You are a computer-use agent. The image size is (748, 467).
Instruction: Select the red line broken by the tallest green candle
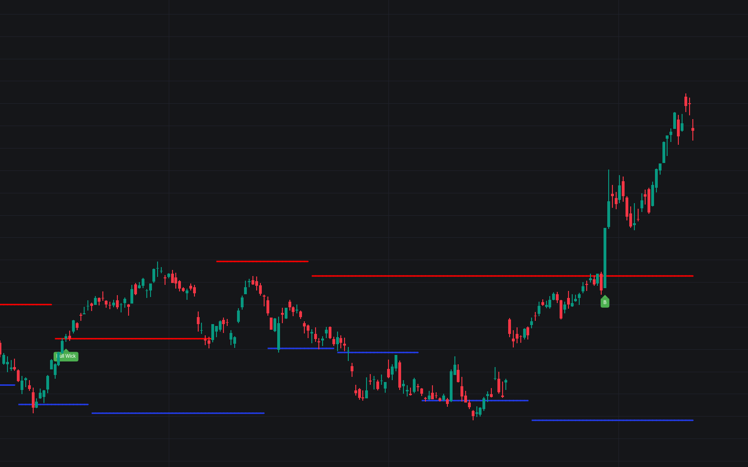pyautogui.click(x=503, y=276)
